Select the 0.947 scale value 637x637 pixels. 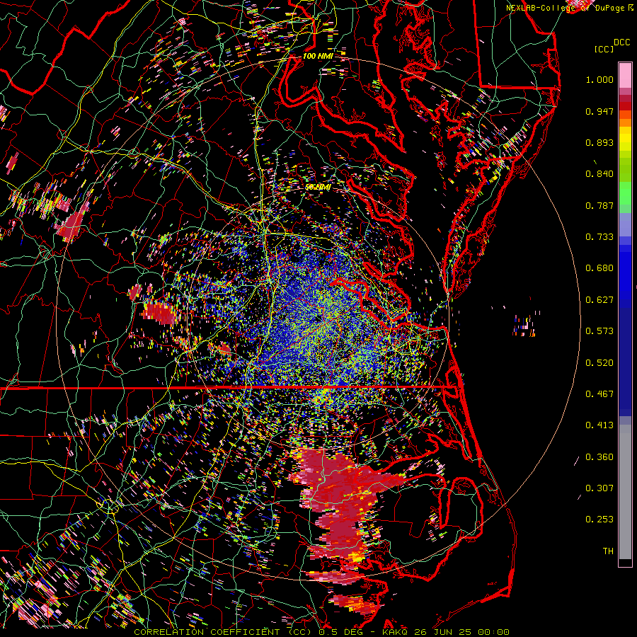pos(599,111)
